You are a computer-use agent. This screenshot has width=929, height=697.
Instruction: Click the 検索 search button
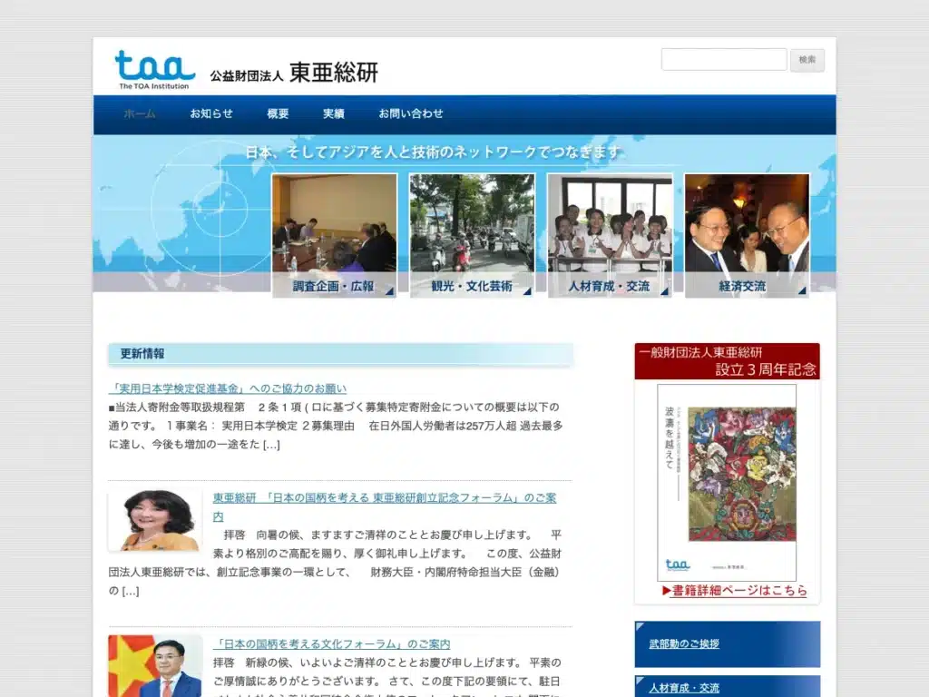(x=807, y=60)
